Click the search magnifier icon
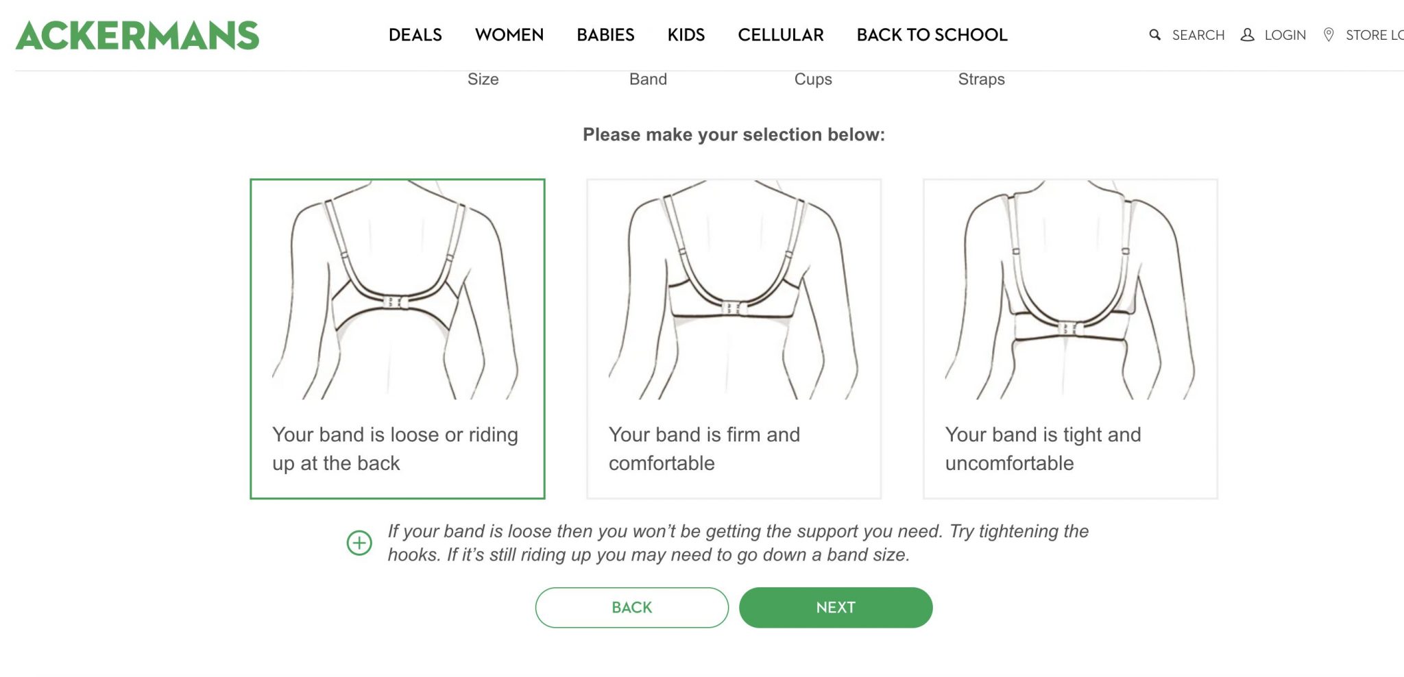The width and height of the screenshot is (1404, 677). click(x=1155, y=34)
